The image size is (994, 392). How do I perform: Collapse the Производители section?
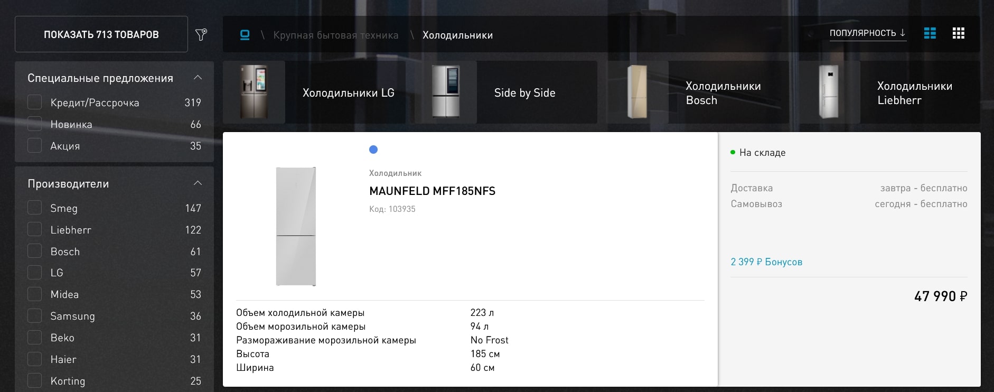pos(198,183)
